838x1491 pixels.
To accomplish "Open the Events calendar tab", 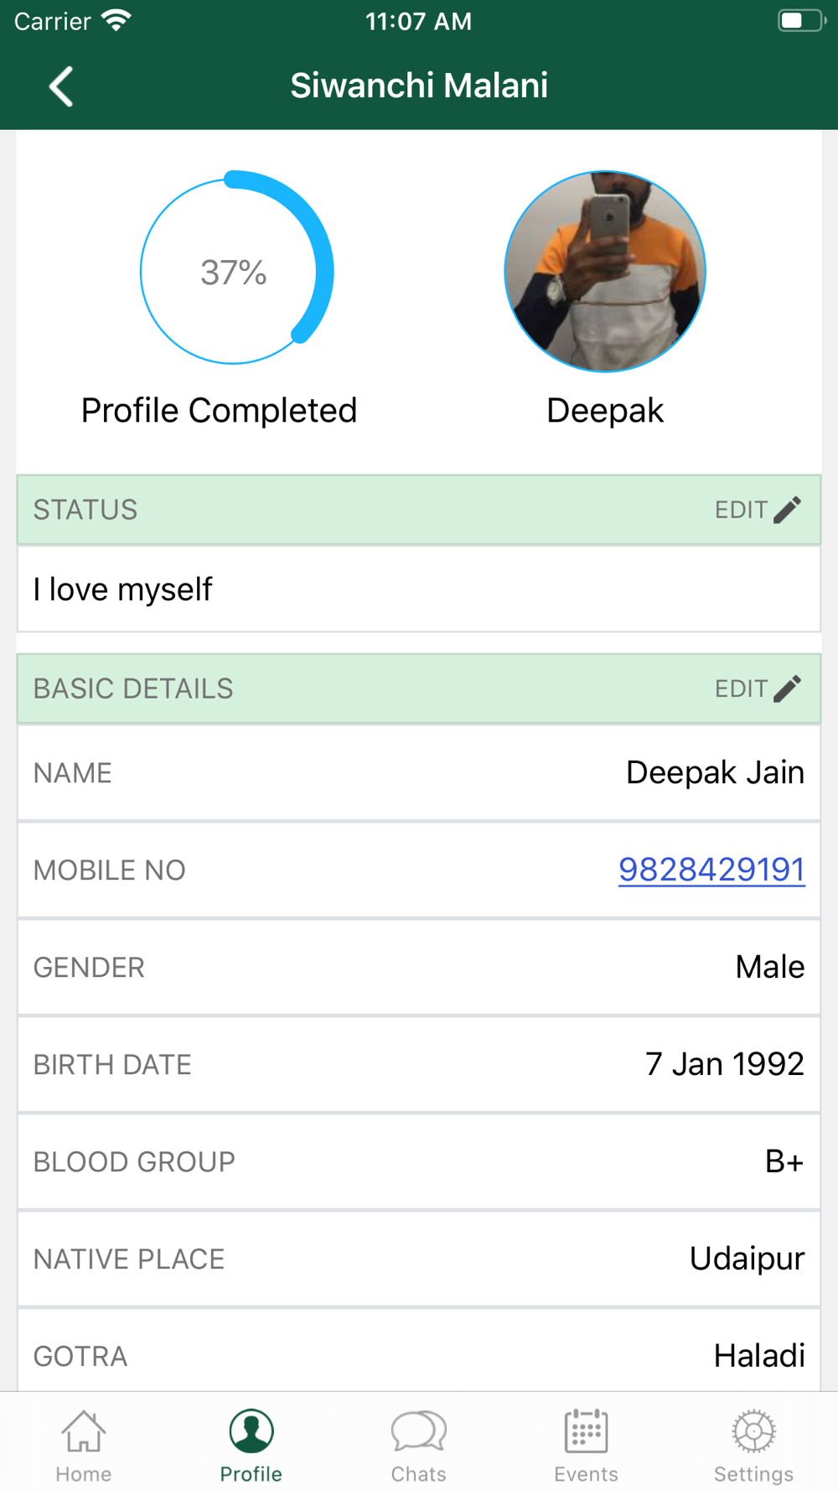I will [x=586, y=1444].
